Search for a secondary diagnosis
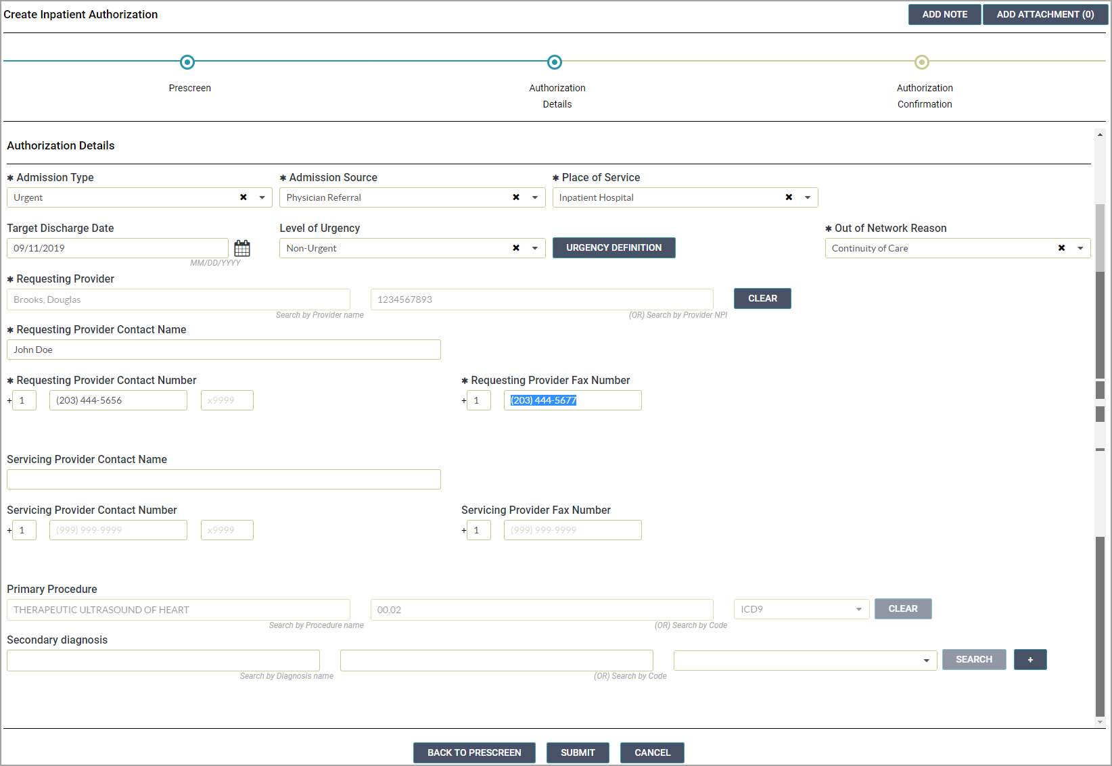This screenshot has height=766, width=1112. pos(974,659)
